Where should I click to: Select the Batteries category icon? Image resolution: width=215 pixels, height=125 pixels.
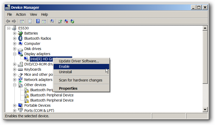point(20,33)
